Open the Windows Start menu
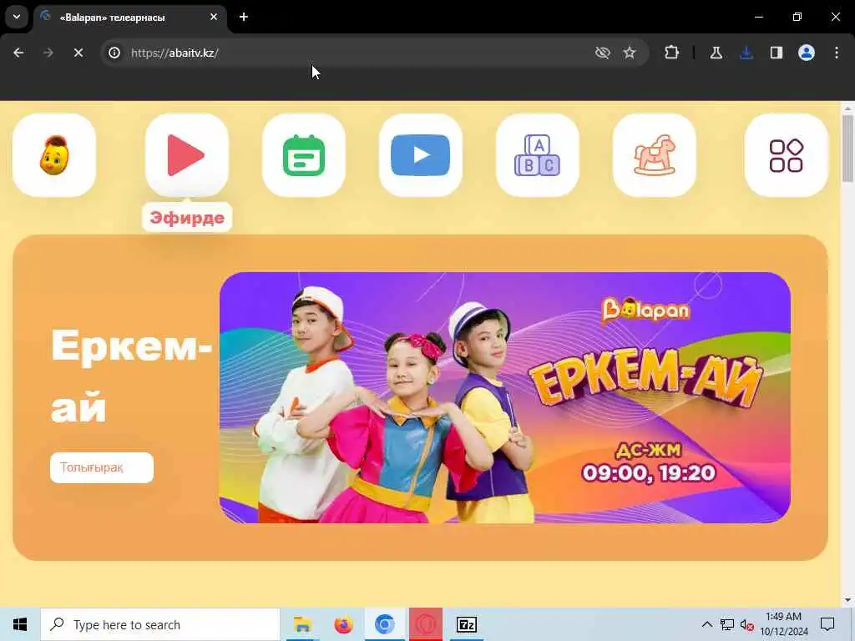This screenshot has height=641, width=855. coord(20,624)
